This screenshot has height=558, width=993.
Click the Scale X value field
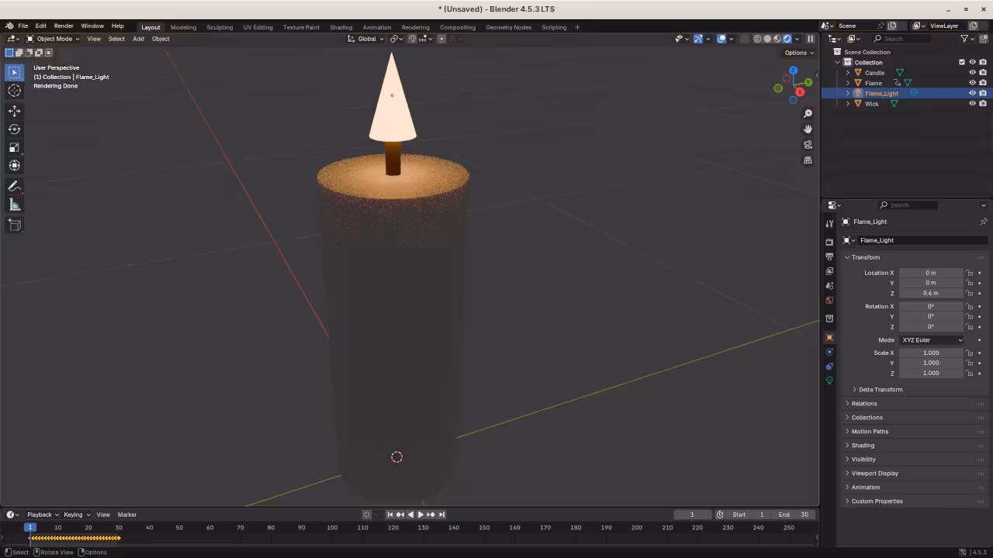coord(930,353)
